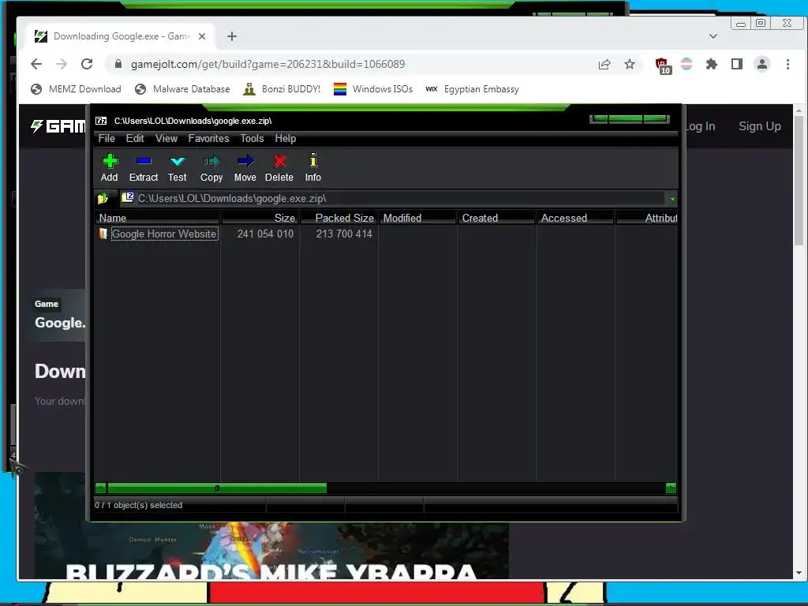The image size is (808, 606).
Task: Sort by Packed Size column
Action: point(339,218)
